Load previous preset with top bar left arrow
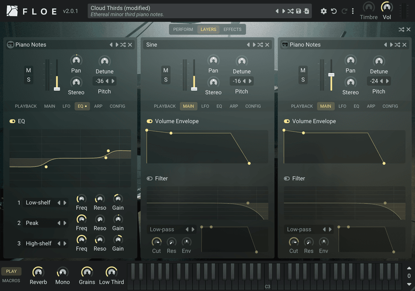 click(277, 11)
